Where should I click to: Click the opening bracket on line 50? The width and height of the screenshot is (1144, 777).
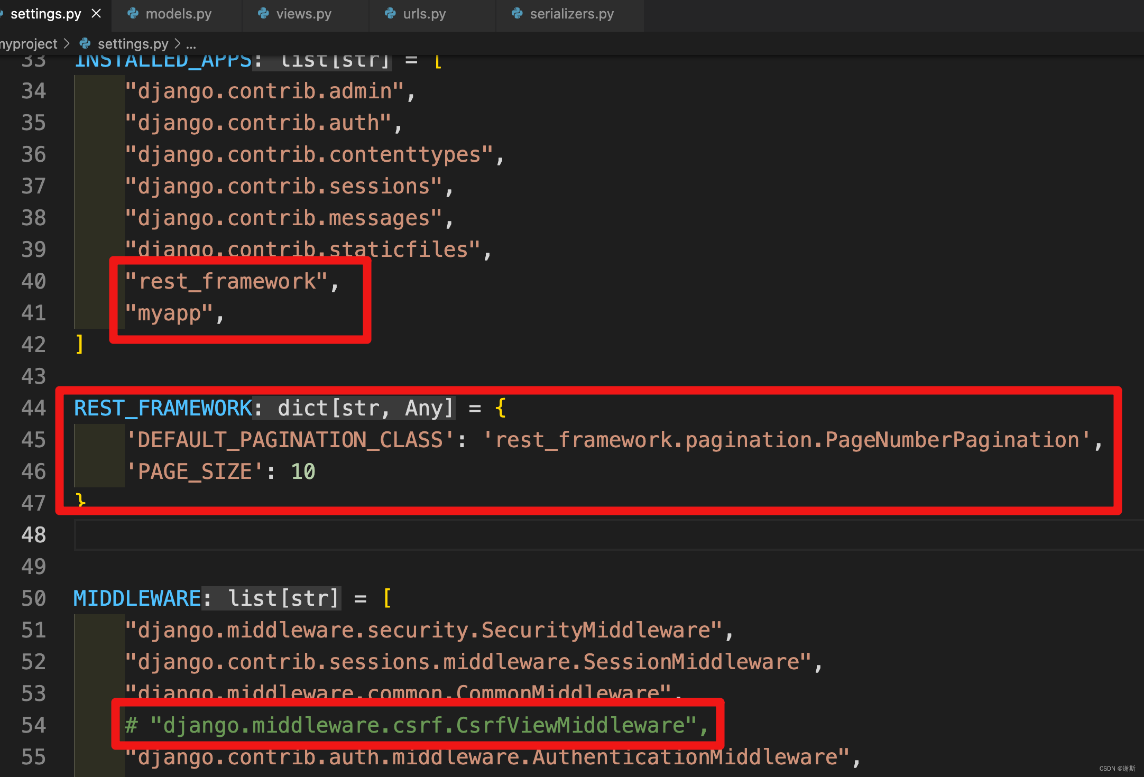387,598
